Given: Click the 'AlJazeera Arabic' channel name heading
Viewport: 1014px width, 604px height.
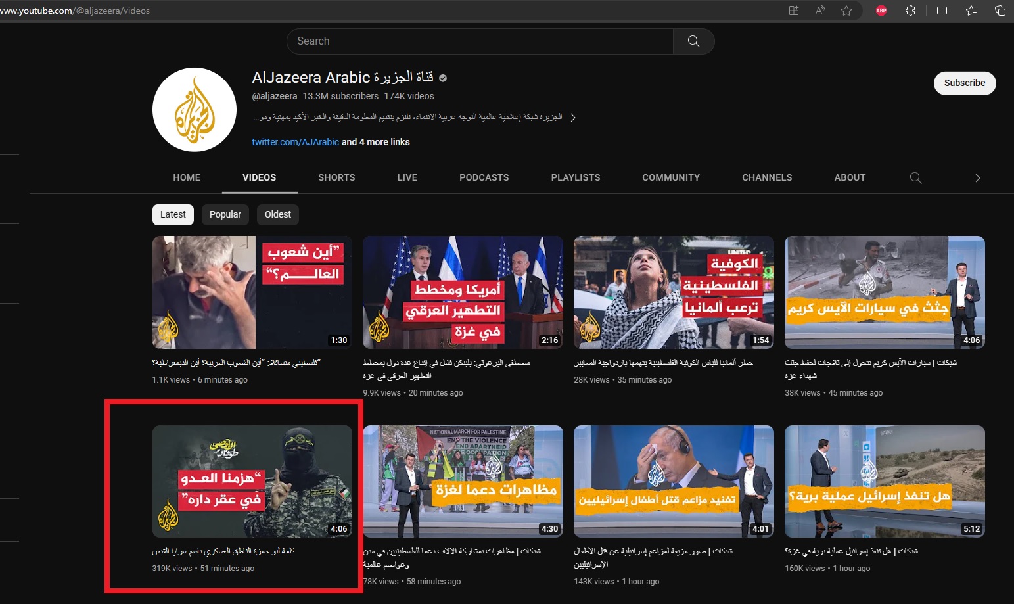Looking at the screenshot, I should 342,78.
